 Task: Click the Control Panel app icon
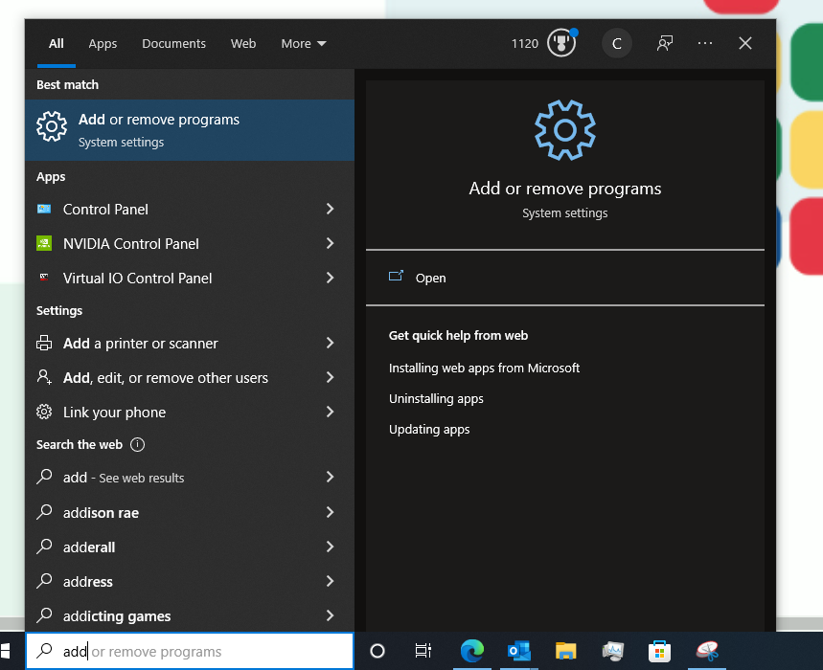tap(44, 210)
